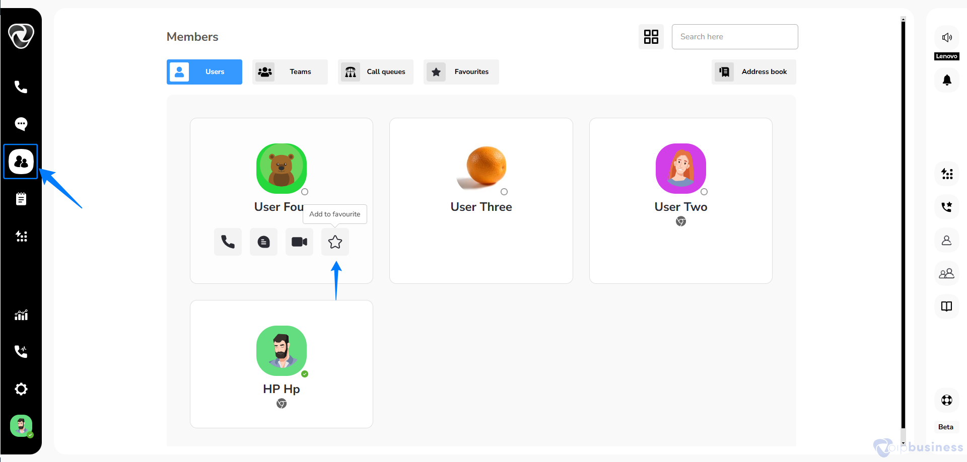Viewport: 967px width, 462px height.
Task: Switch to the Call queues tab
Action: 376,72
